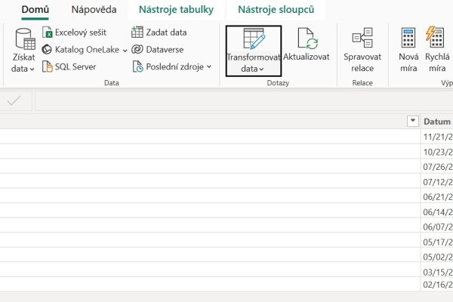Open the Nástroje tabulky tab

pyautogui.click(x=176, y=10)
